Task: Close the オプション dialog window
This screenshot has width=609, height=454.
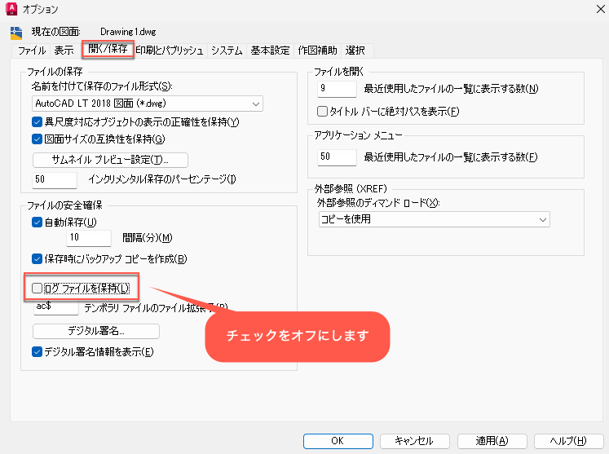Action: (x=601, y=8)
